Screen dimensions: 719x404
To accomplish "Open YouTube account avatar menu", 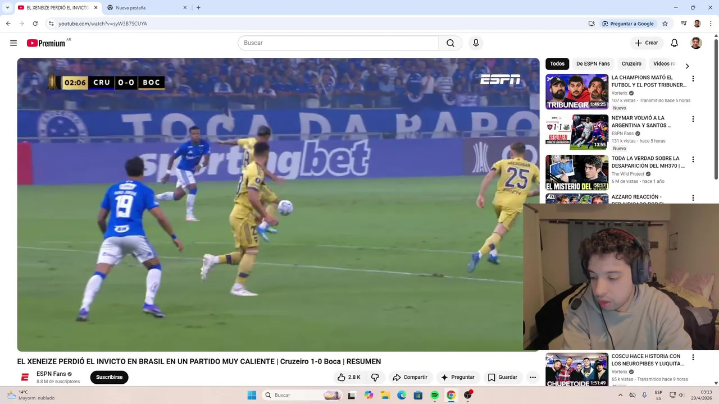I will pos(696,43).
